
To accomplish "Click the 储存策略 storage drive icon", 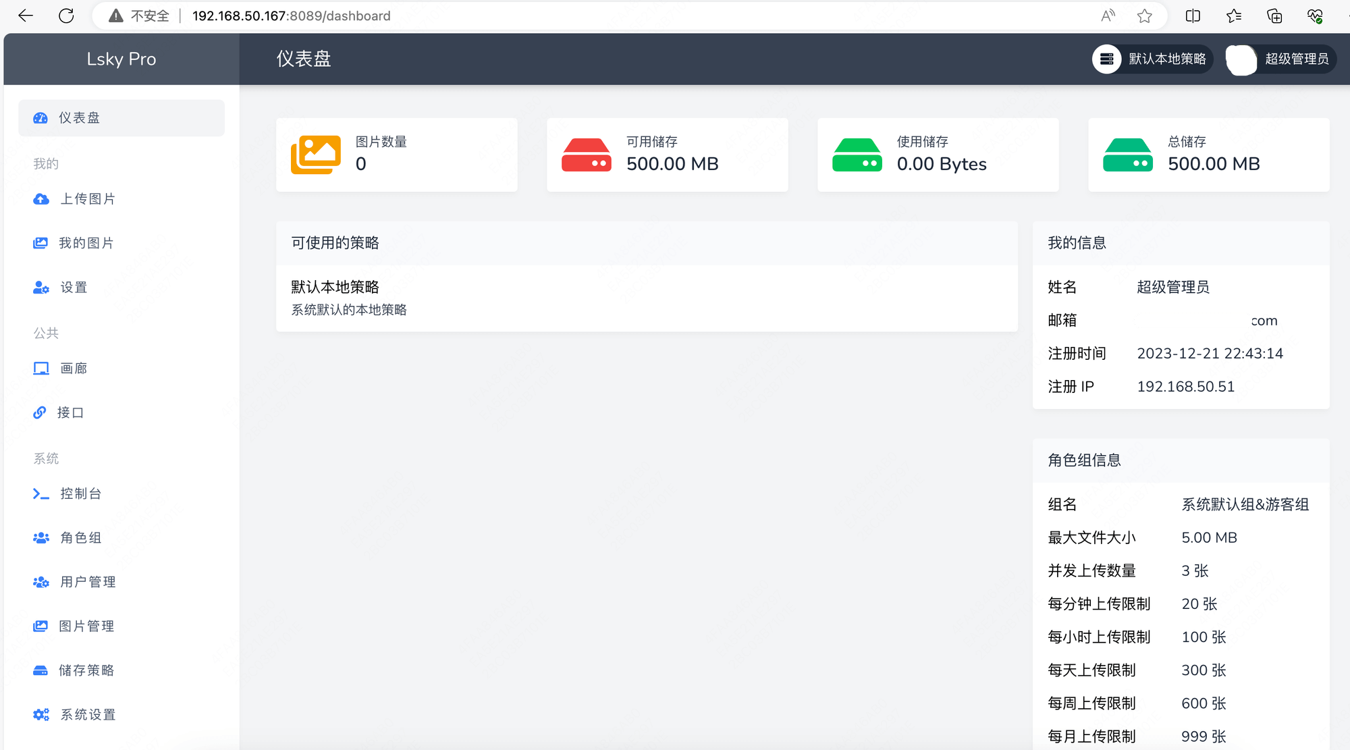I will click(40, 670).
